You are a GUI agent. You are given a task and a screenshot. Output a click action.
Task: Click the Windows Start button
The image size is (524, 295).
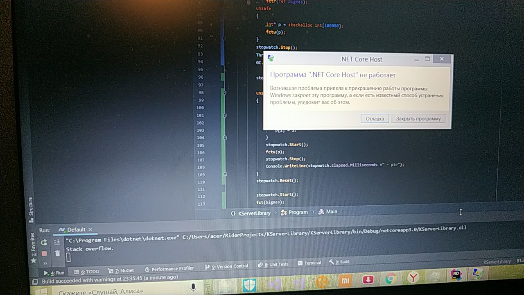(x=40, y=292)
